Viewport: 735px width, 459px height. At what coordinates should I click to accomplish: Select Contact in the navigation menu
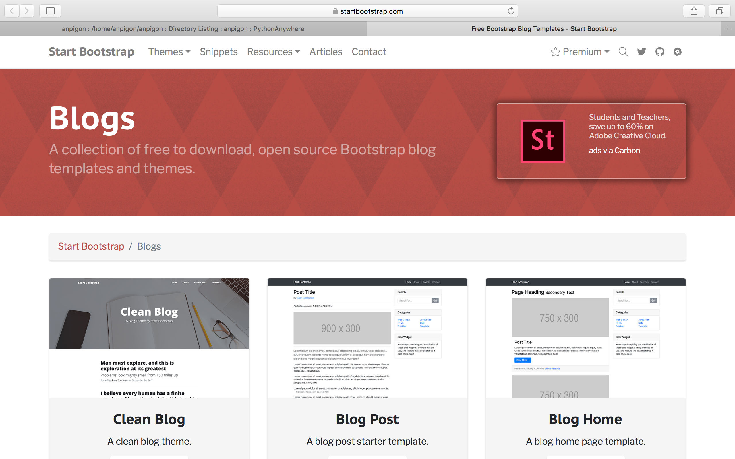click(368, 52)
